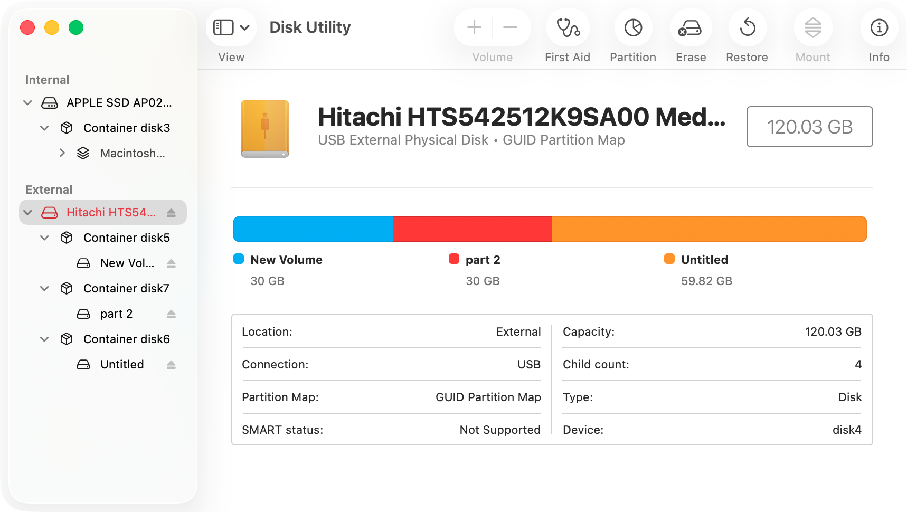This screenshot has width=907, height=512.
Task: Click the add Volume plus icon
Action: click(x=474, y=27)
